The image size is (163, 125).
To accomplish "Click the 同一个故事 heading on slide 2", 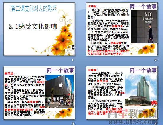I will pos(143,6).
